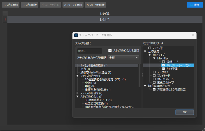This screenshot has width=205, height=131.
Task: Check the データパス checkbox
Action: pyautogui.click(x=154, y=72)
